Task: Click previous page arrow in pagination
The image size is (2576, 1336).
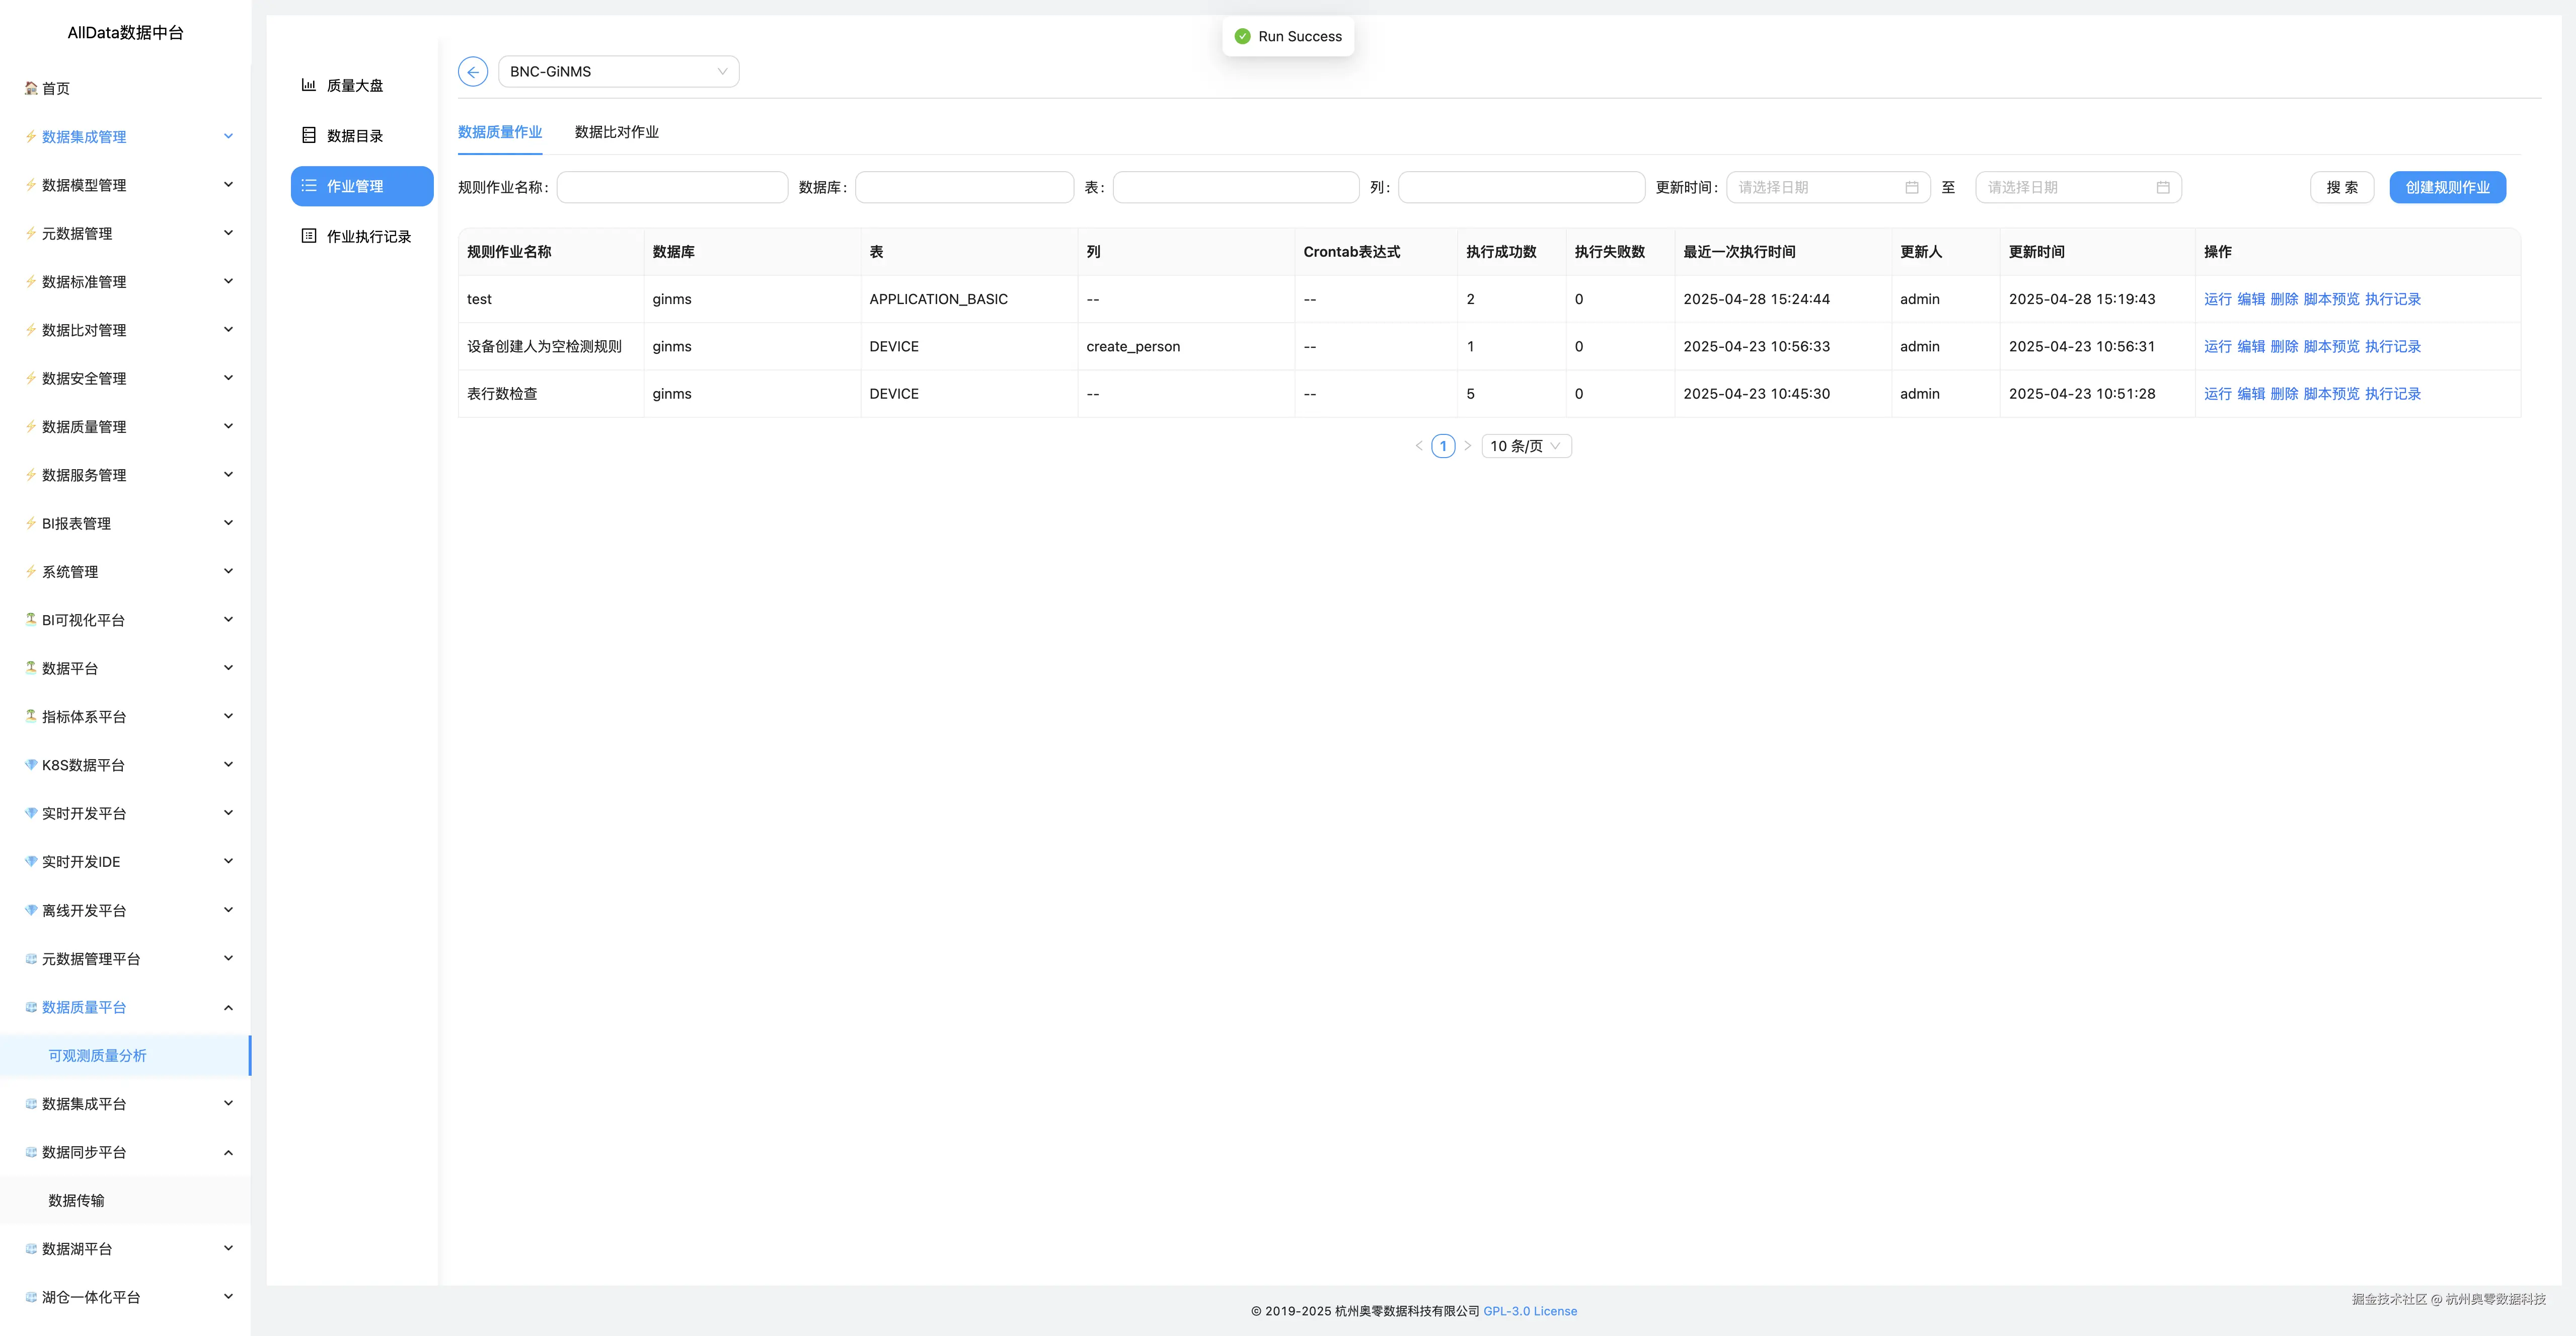Action: (x=1418, y=446)
